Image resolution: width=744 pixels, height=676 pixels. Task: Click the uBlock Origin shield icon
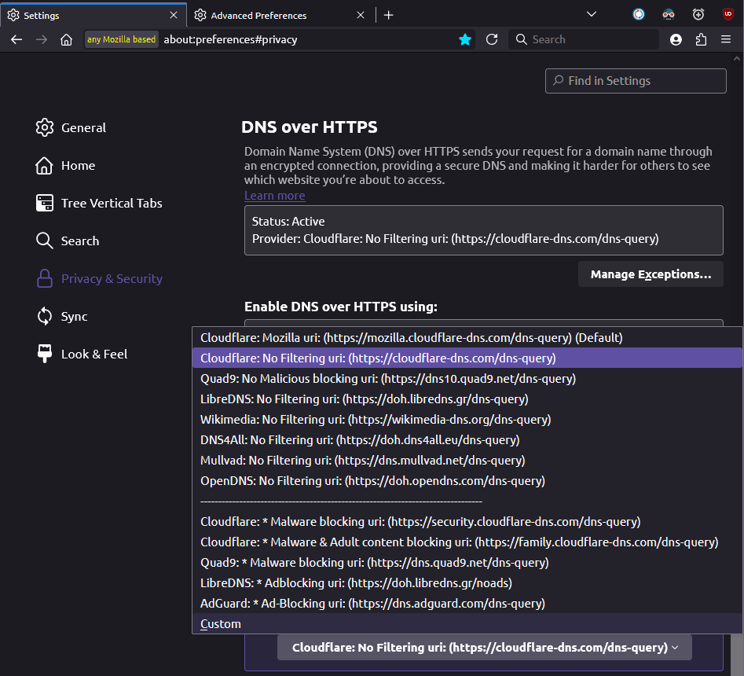coord(728,15)
